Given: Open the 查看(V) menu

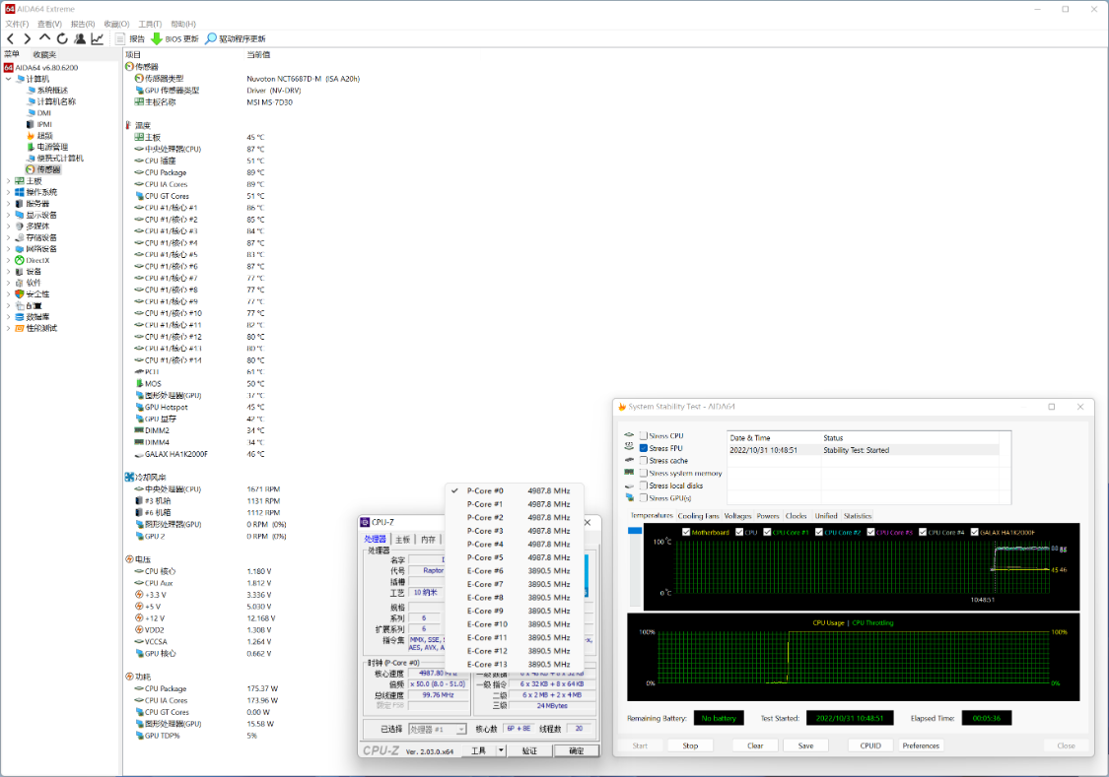Looking at the screenshot, I should (49, 24).
